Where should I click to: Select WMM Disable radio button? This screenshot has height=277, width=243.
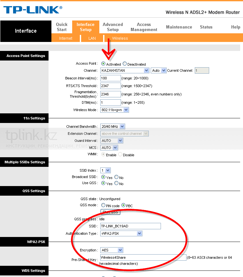pos(120,154)
